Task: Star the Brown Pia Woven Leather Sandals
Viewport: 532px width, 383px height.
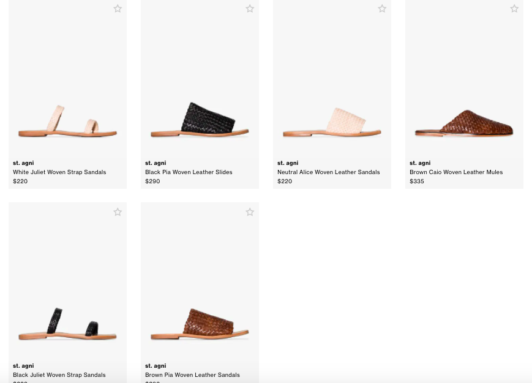Action: click(250, 212)
